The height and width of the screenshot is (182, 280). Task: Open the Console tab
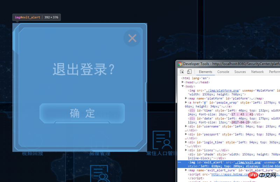223,72
